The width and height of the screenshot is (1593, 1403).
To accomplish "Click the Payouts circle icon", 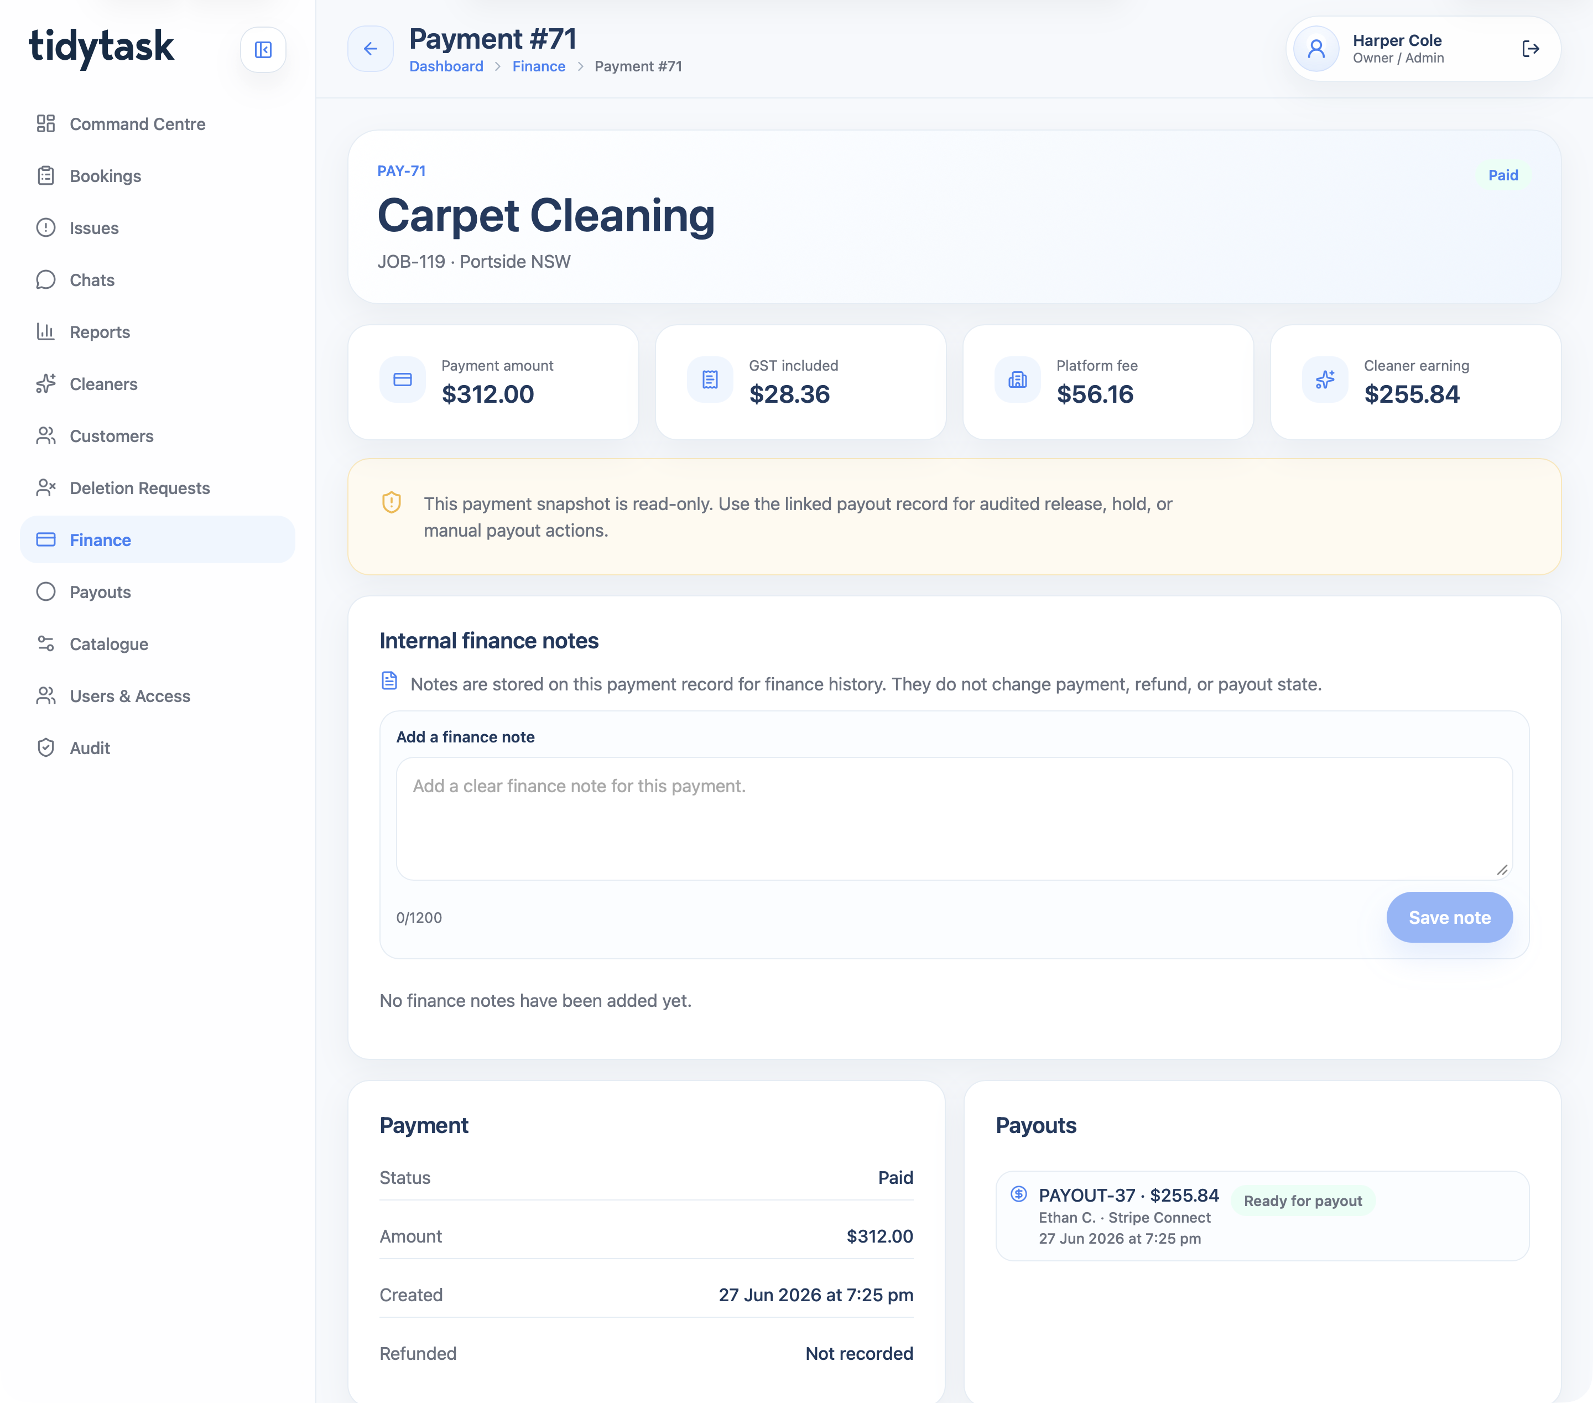I will [x=46, y=591].
